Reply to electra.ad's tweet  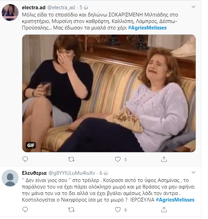click(25, 159)
